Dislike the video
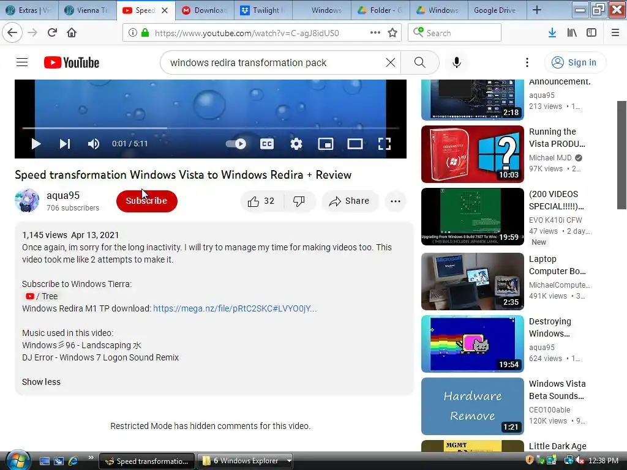627x470 pixels. click(x=299, y=201)
